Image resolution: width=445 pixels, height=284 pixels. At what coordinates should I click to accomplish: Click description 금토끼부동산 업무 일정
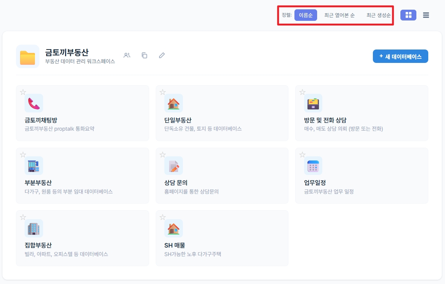(x=329, y=192)
